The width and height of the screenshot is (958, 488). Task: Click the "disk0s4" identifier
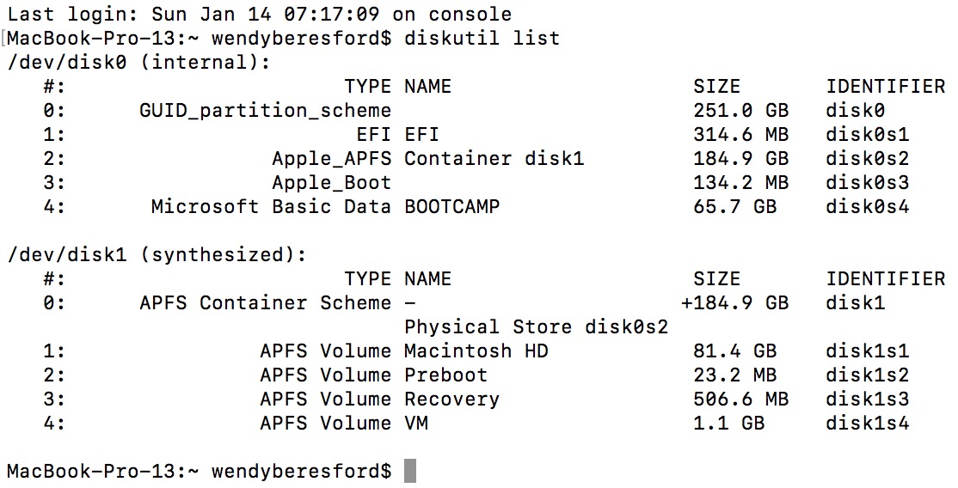click(868, 206)
